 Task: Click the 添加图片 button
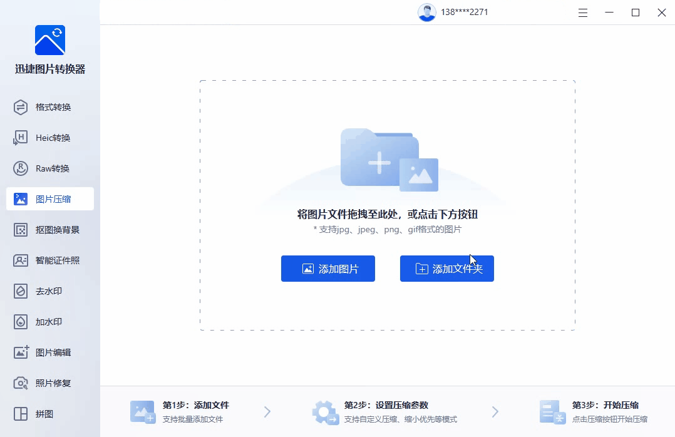(x=328, y=269)
